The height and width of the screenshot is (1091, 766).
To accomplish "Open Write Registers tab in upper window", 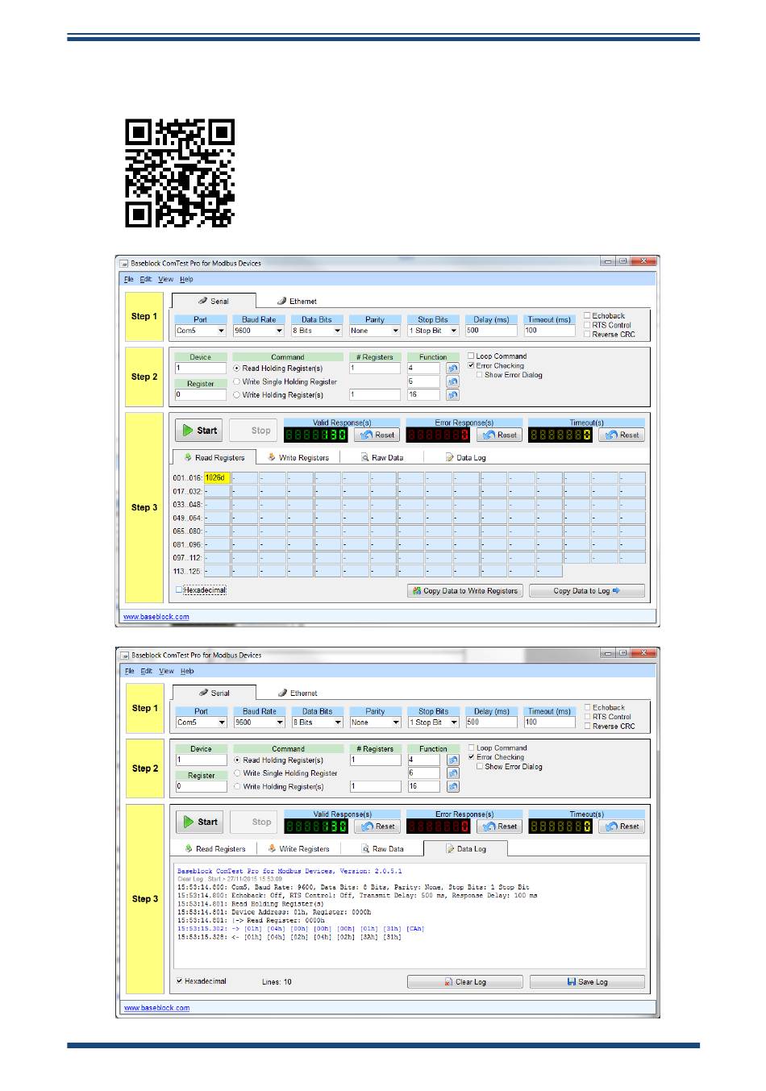I will 298,457.
